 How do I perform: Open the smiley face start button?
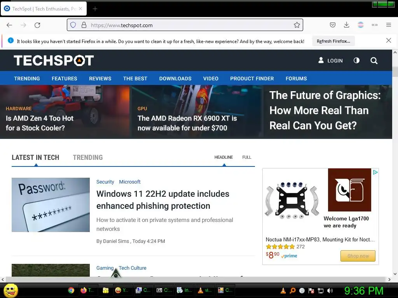tap(10, 290)
